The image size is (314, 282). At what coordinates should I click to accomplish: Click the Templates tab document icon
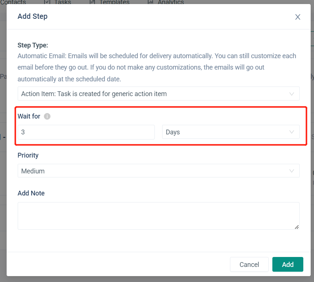coord(92,2)
